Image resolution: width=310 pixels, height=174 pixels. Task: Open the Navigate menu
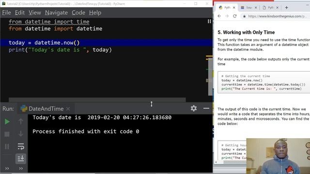pos(56,13)
